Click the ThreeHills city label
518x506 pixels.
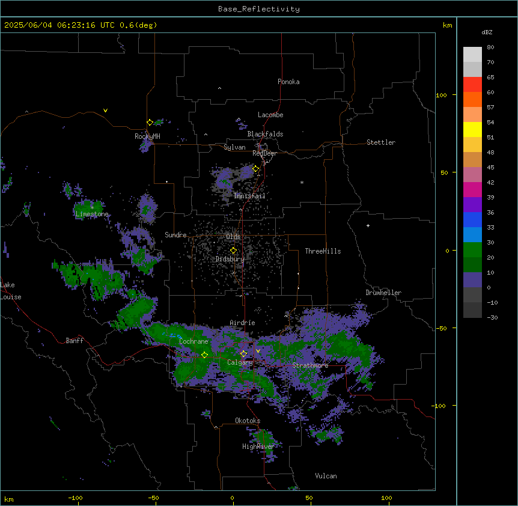323,251
